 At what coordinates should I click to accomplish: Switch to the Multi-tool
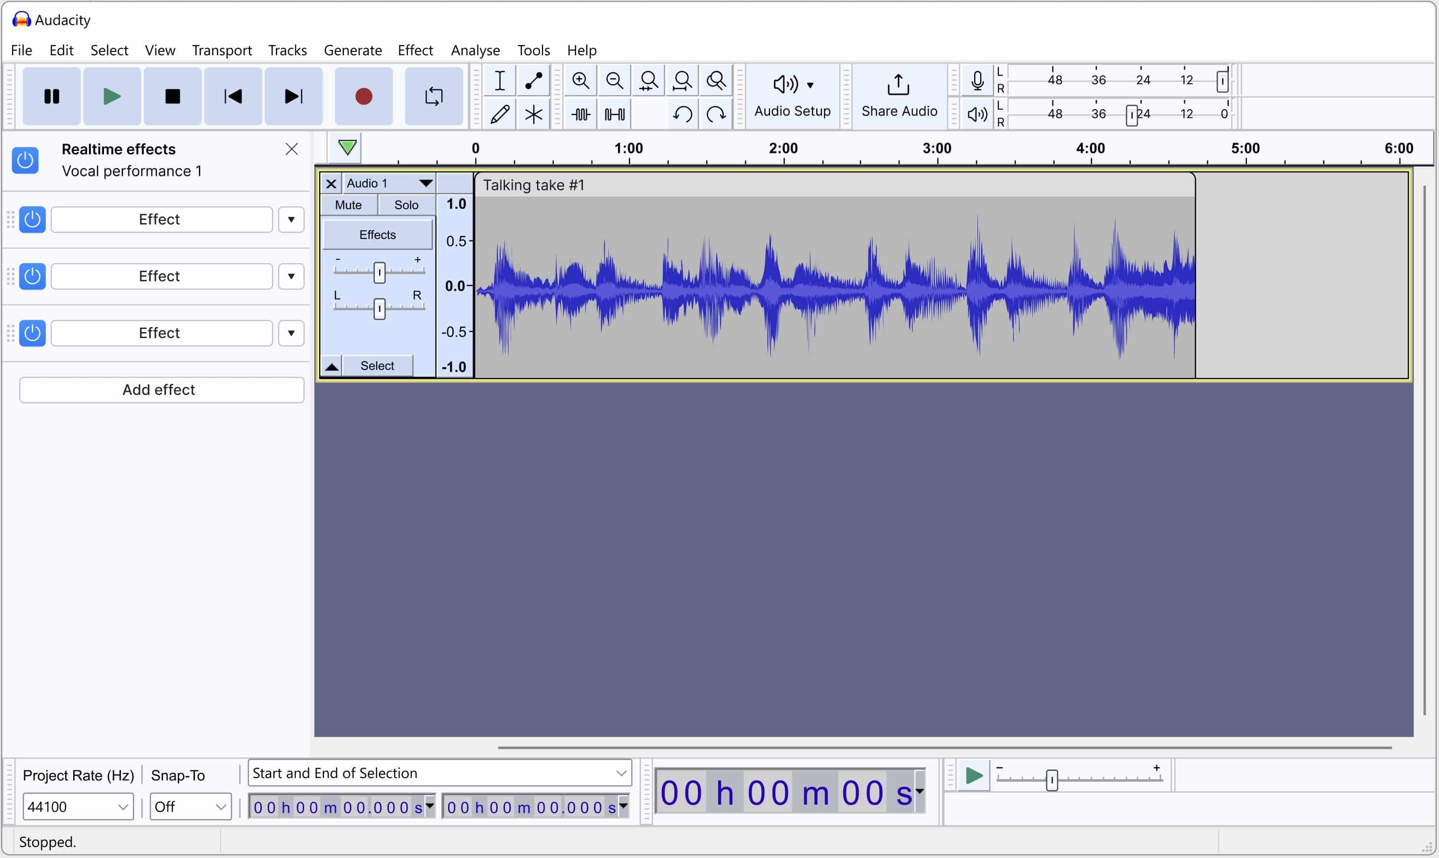click(533, 114)
